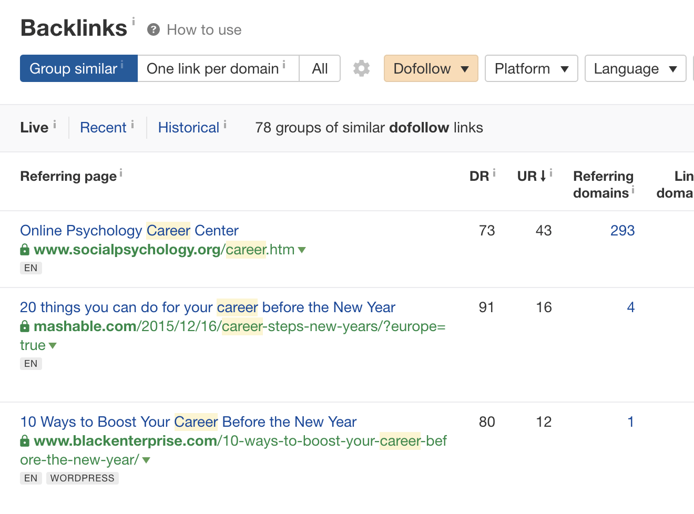Switch to the Recent index tab
The width and height of the screenshot is (694, 514).
[103, 128]
